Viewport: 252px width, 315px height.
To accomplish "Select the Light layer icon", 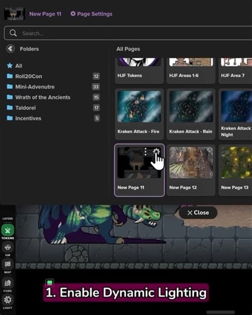I will (x=8, y=300).
